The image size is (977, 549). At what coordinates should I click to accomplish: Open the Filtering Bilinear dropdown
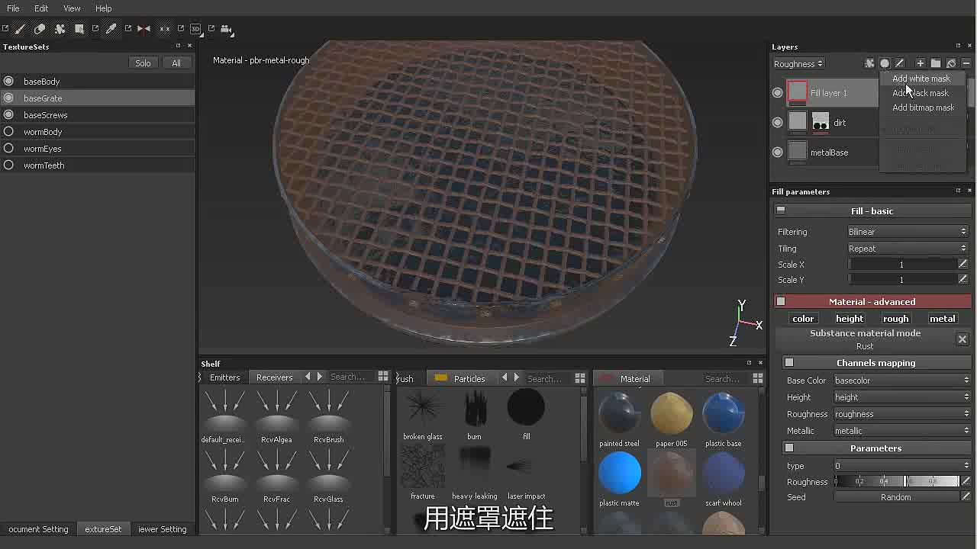(x=908, y=232)
